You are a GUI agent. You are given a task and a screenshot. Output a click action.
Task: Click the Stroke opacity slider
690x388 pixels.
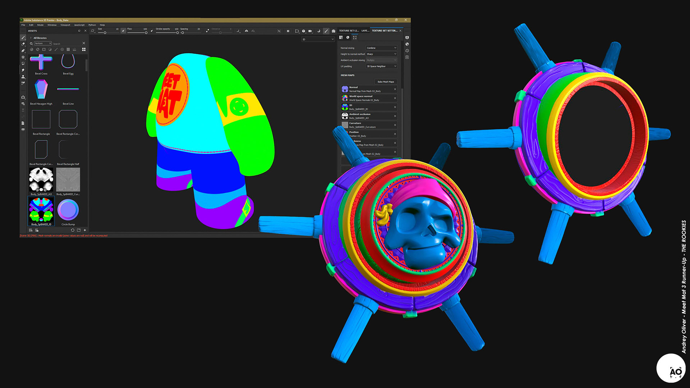point(167,33)
